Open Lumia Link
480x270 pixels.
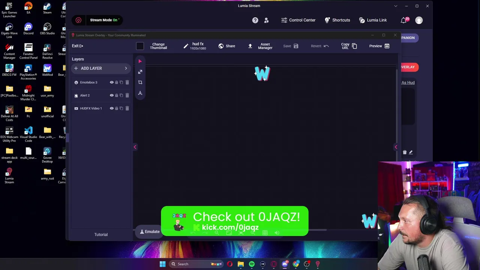click(373, 20)
